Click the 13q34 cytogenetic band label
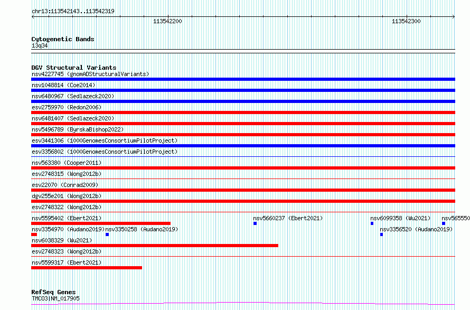The height and width of the screenshot is (310, 470). tap(40, 45)
